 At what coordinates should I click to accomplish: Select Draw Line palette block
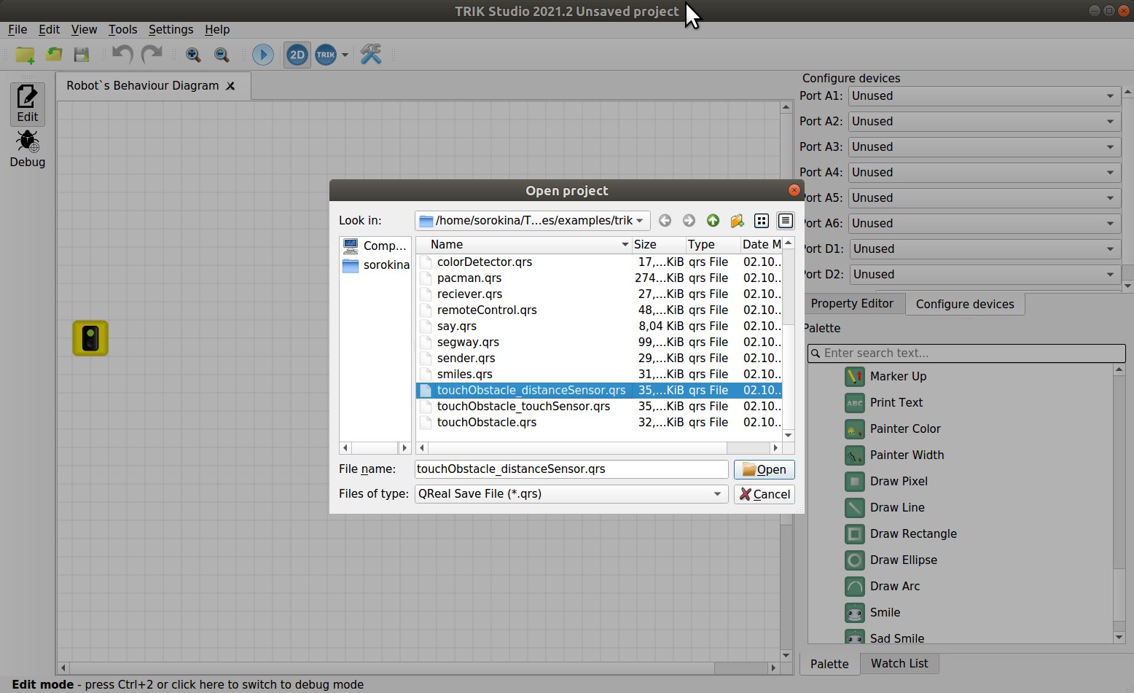point(885,508)
